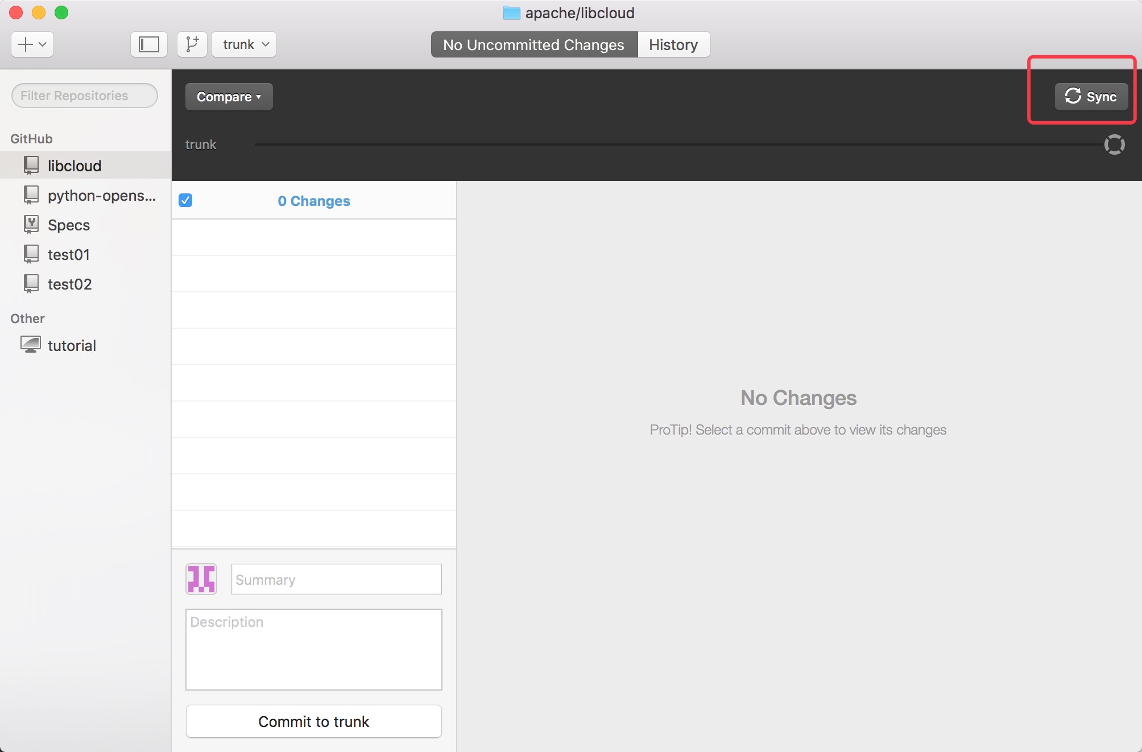1142x752 pixels.
Task: Open the trunk branch selector dropdown
Action: click(x=244, y=44)
